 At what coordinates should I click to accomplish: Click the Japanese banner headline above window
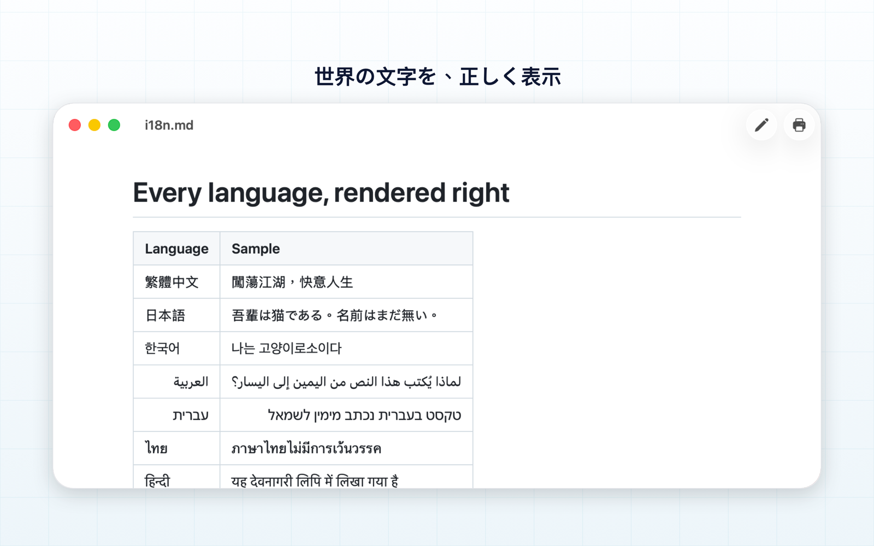438,76
